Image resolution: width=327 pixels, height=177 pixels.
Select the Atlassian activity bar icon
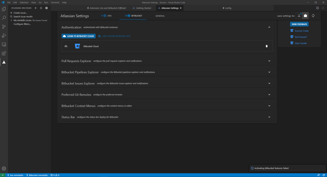(x=4, y=62)
